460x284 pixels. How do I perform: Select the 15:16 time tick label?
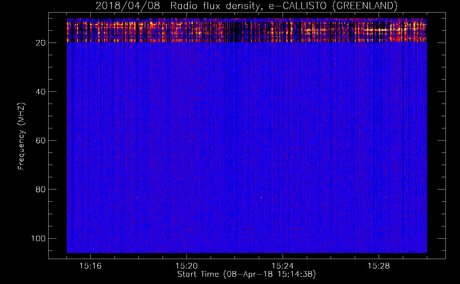(90, 266)
